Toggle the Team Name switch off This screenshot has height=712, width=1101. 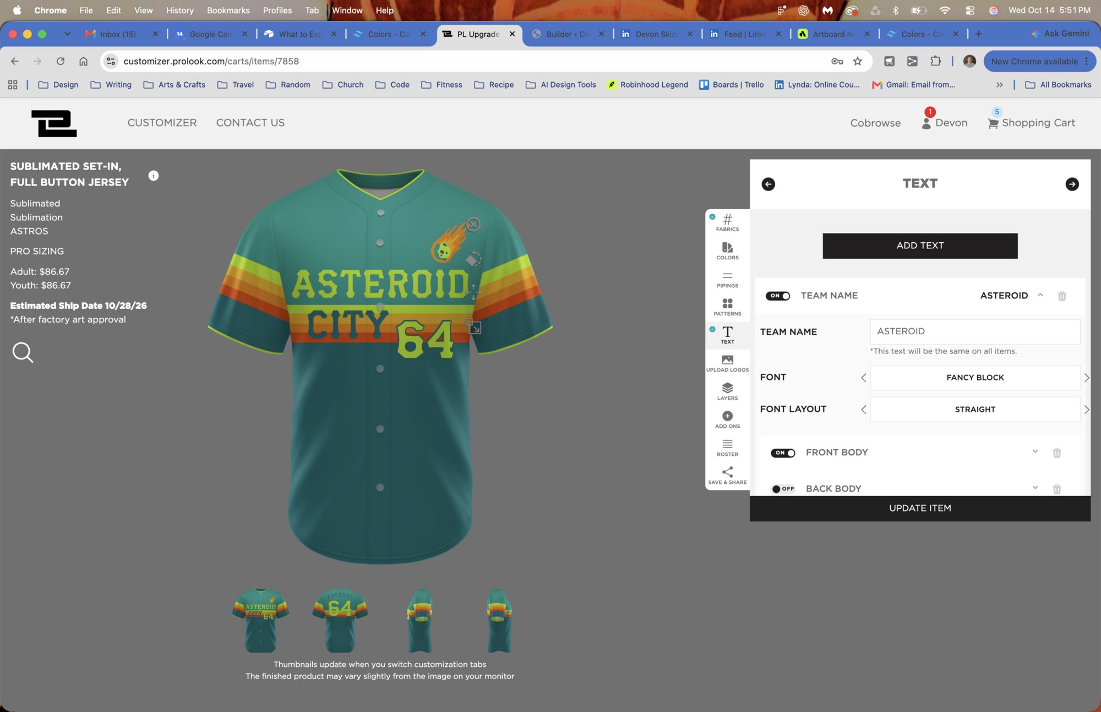coord(778,296)
